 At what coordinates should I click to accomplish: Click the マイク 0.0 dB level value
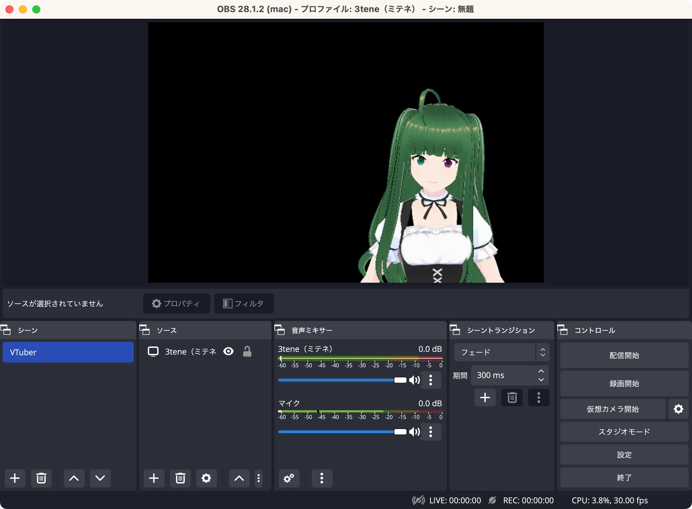[x=430, y=403]
